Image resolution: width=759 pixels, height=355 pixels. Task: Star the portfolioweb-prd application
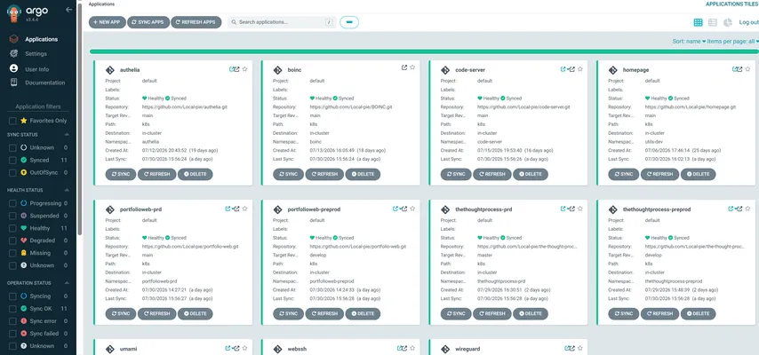click(244, 209)
